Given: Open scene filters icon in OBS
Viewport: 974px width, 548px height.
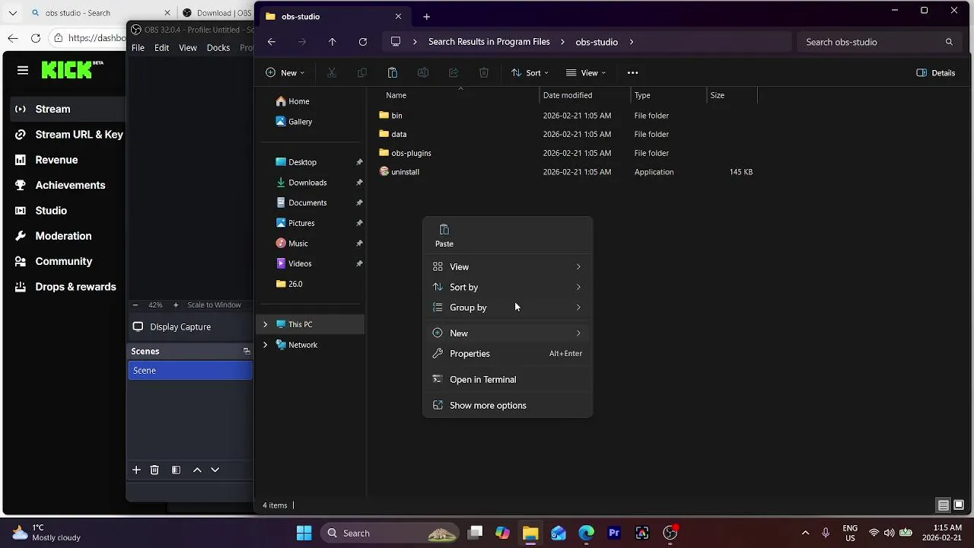Looking at the screenshot, I should [x=176, y=470].
